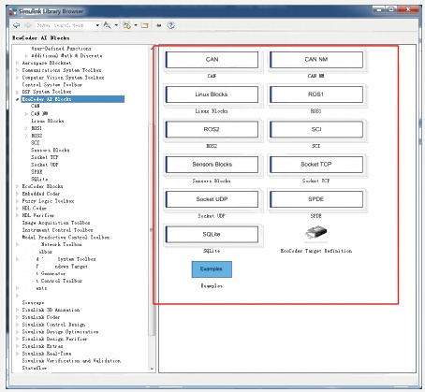Select Instrument Control Toolbox in tree

coord(57,230)
